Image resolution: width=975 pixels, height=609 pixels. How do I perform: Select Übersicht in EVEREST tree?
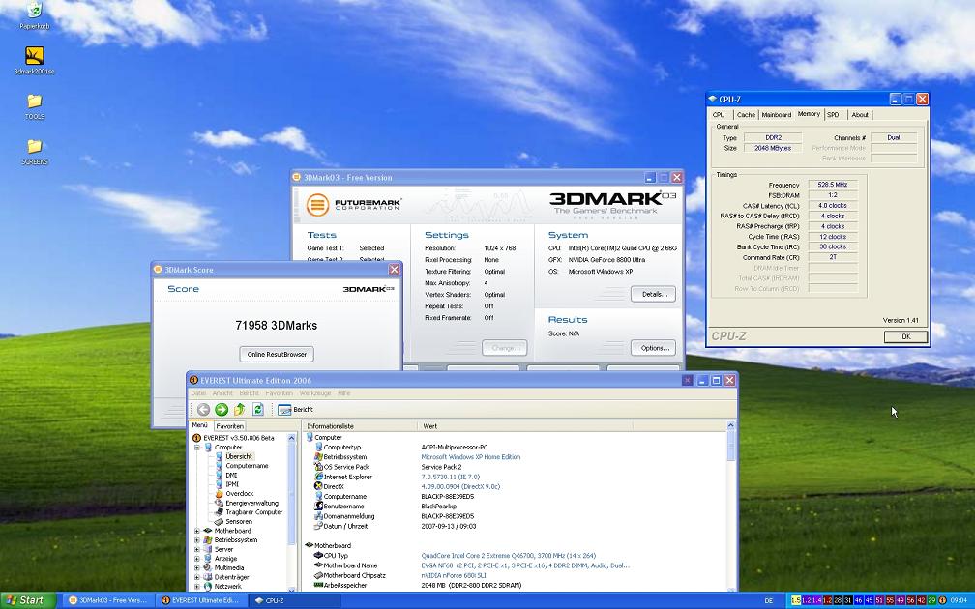pyautogui.click(x=239, y=456)
